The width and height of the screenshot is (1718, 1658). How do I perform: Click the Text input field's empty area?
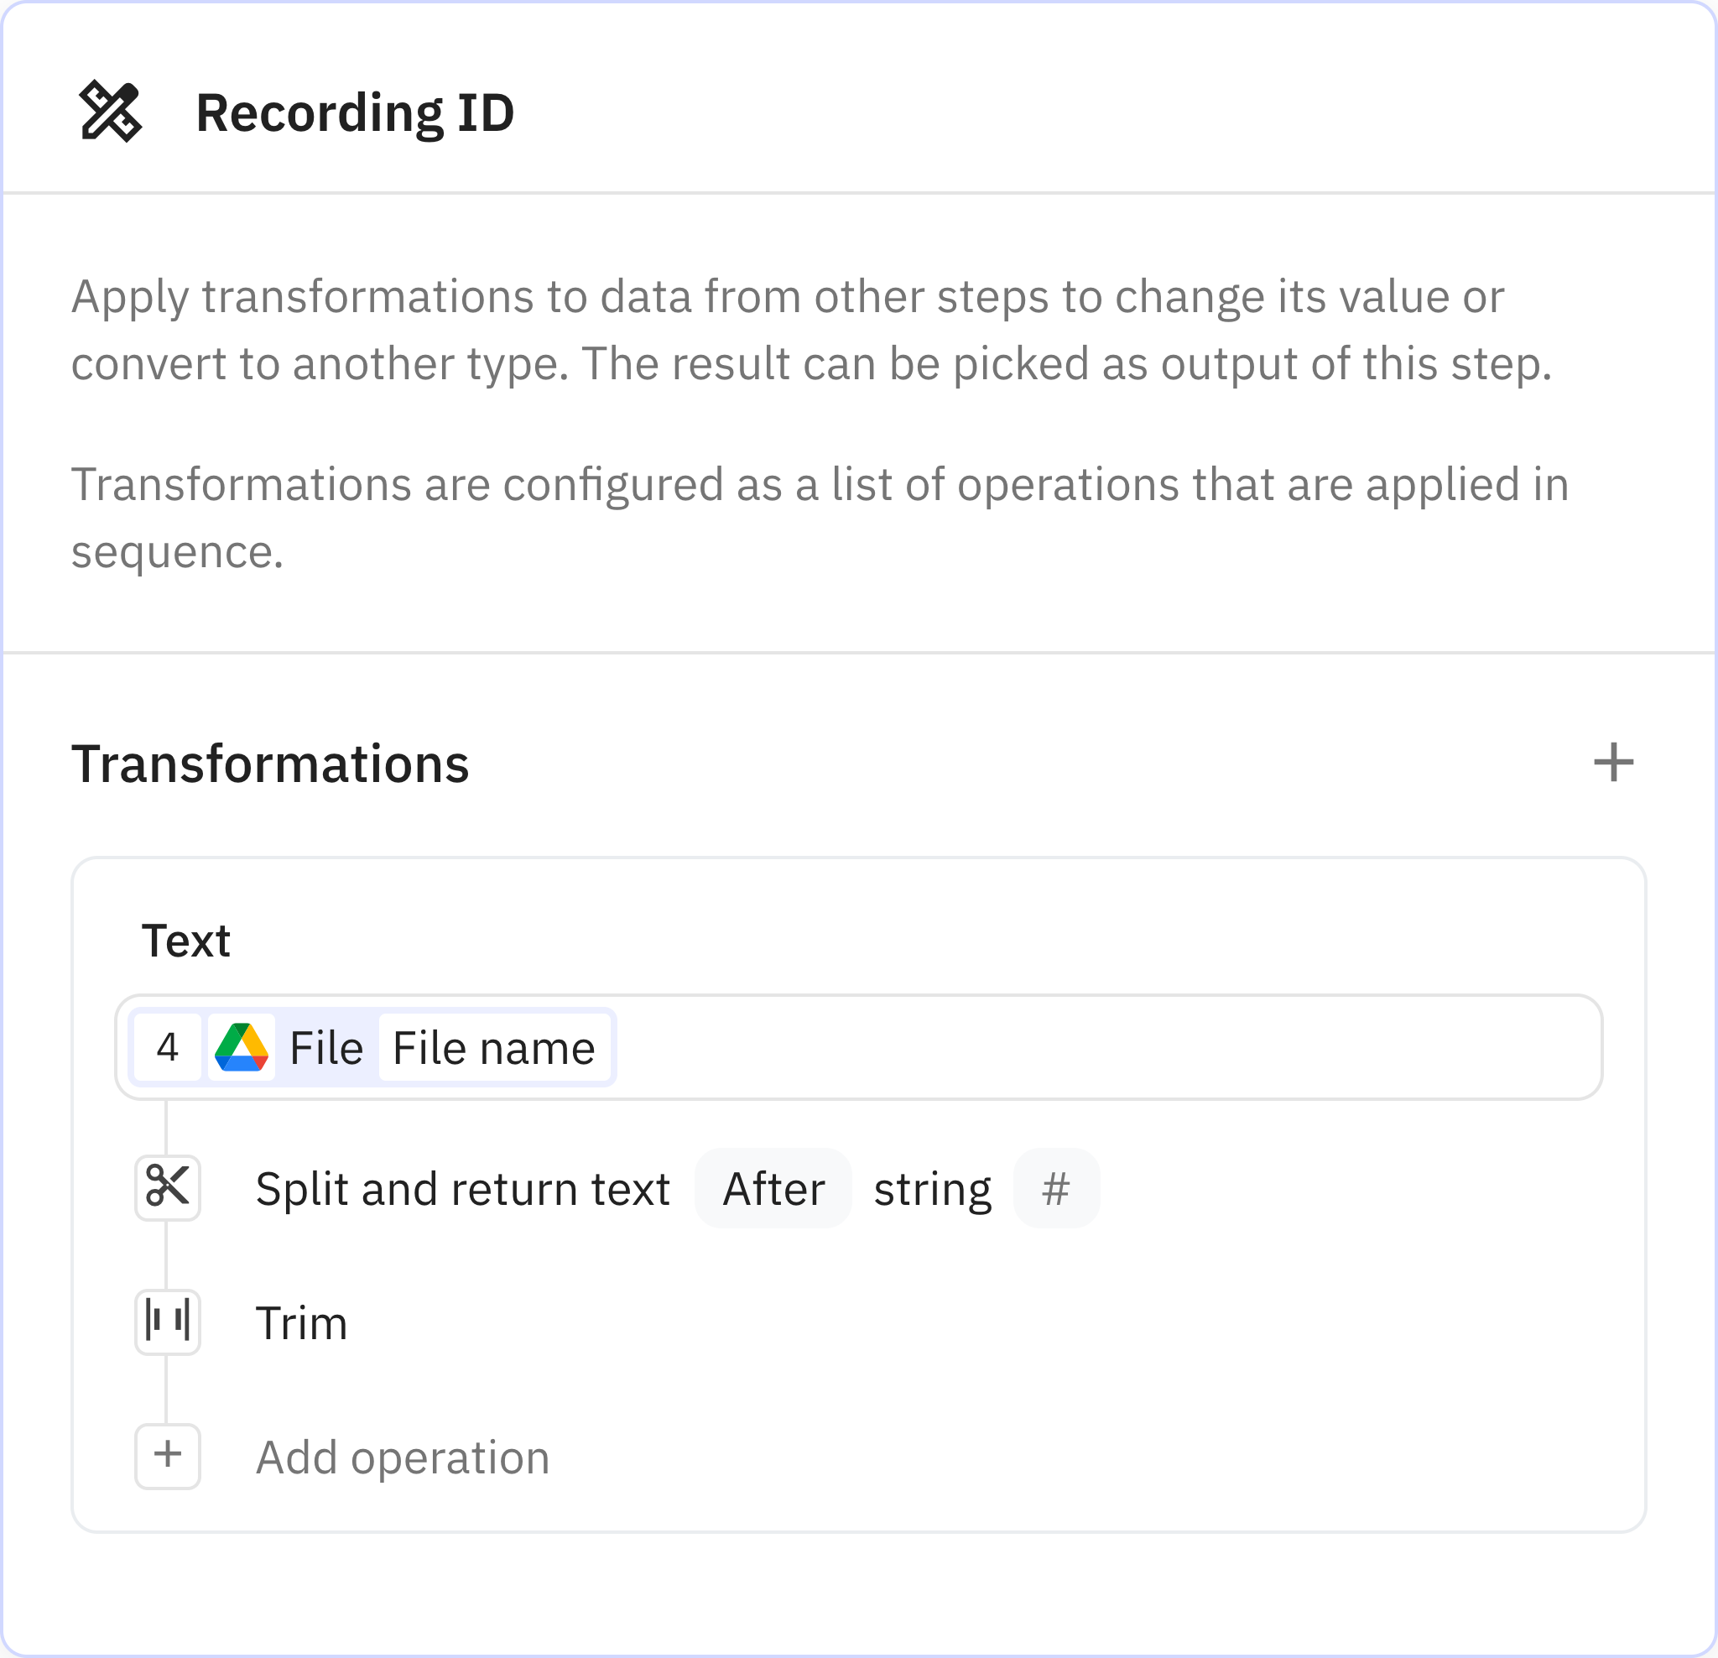click(1105, 1047)
